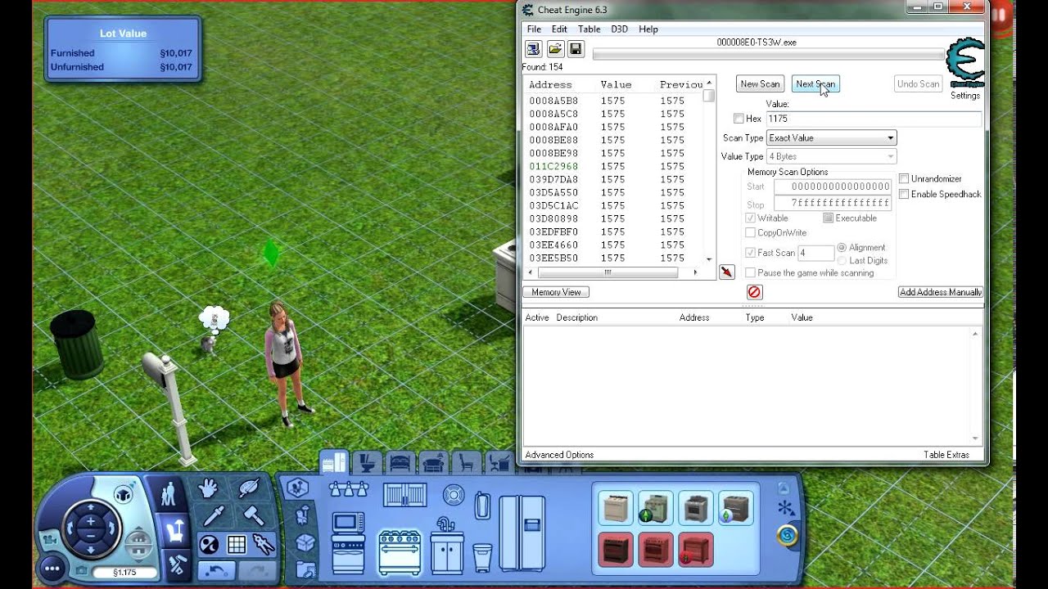Switch to Build mode paint roller icon
The width and height of the screenshot is (1048, 589).
176,564
